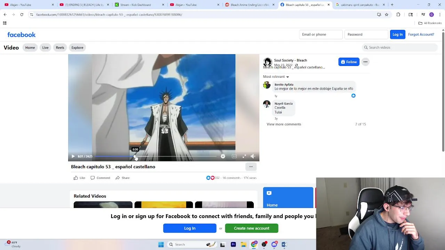Viewport: 445px width, 250px height.
Task: Open Benito Apfata's profile avatar
Action: coord(267,85)
